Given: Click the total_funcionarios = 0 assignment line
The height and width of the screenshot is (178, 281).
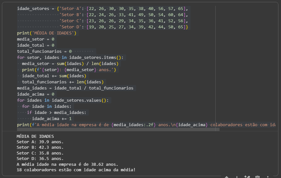Looking at the screenshot, I should click(x=44, y=52).
